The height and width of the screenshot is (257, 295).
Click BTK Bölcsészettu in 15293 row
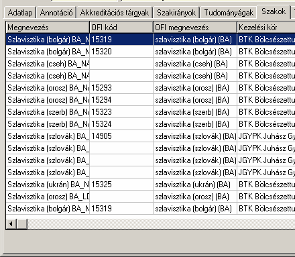[266, 88]
